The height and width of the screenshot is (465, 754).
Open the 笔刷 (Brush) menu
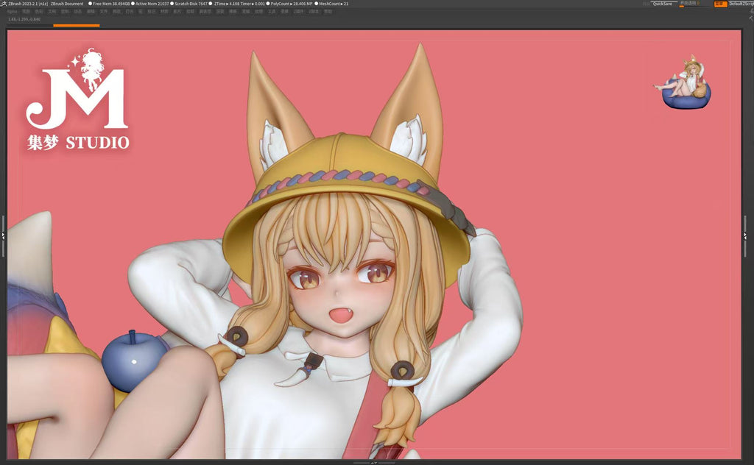click(x=26, y=11)
